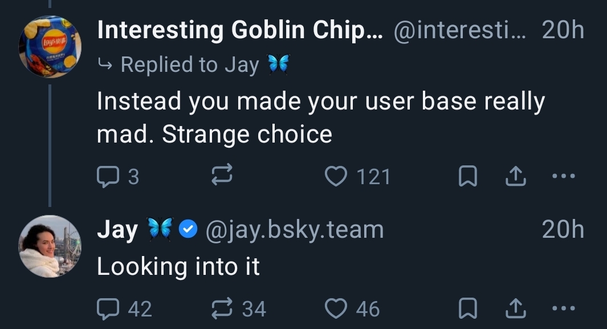Repost Jay's 'Looking into it' post
Screen dimensions: 607x329
[222, 308]
